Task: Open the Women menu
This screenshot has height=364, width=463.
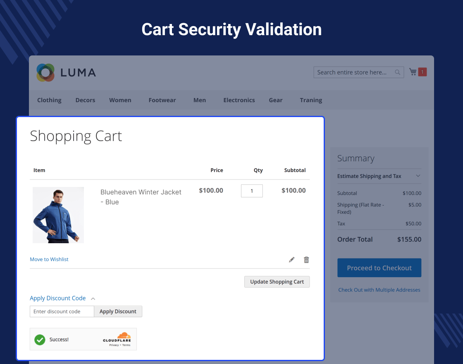Action: [120, 100]
